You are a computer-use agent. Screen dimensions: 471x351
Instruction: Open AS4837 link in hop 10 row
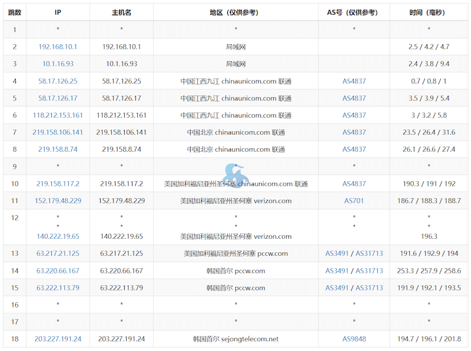coord(354,183)
